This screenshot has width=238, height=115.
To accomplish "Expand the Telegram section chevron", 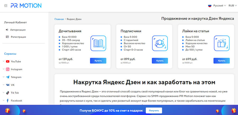I will (3, 77).
